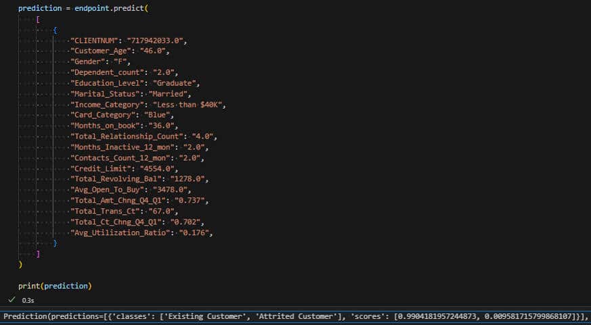Place cursor on print(prediction) statement
The height and width of the screenshot is (325, 591).
point(54,286)
